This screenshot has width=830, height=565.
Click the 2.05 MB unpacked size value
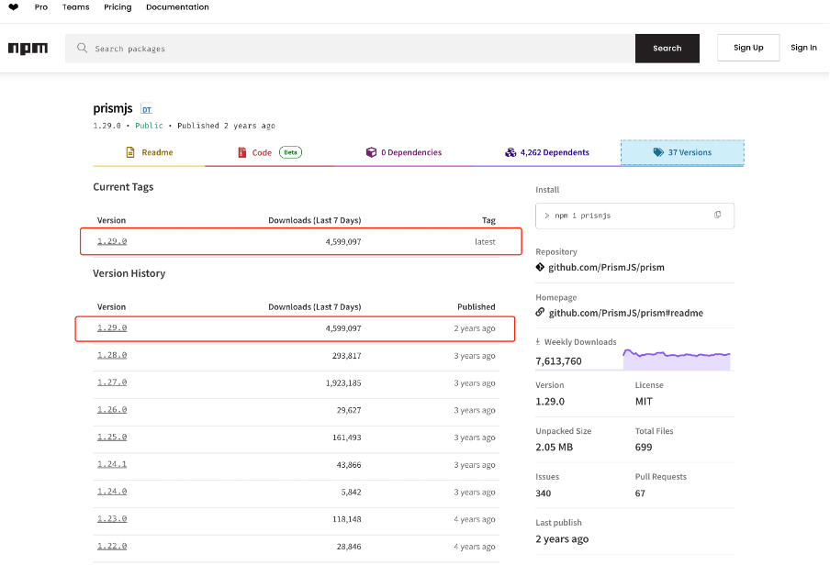tap(555, 447)
